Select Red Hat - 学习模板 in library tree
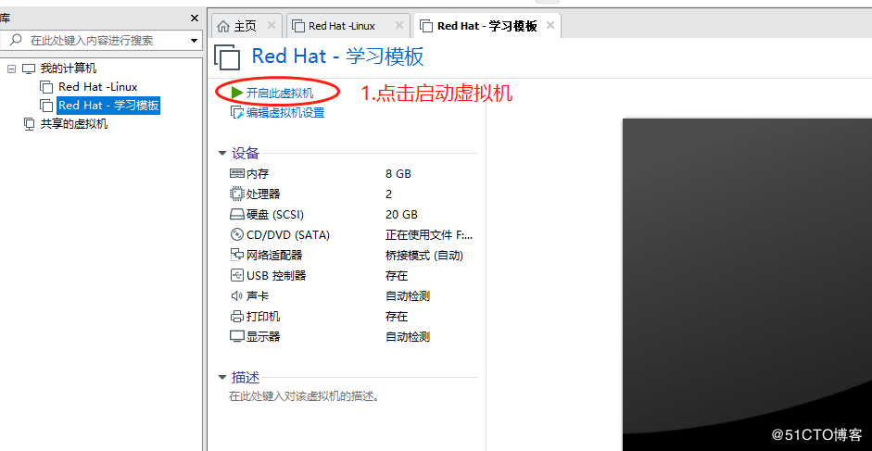 [x=108, y=105]
